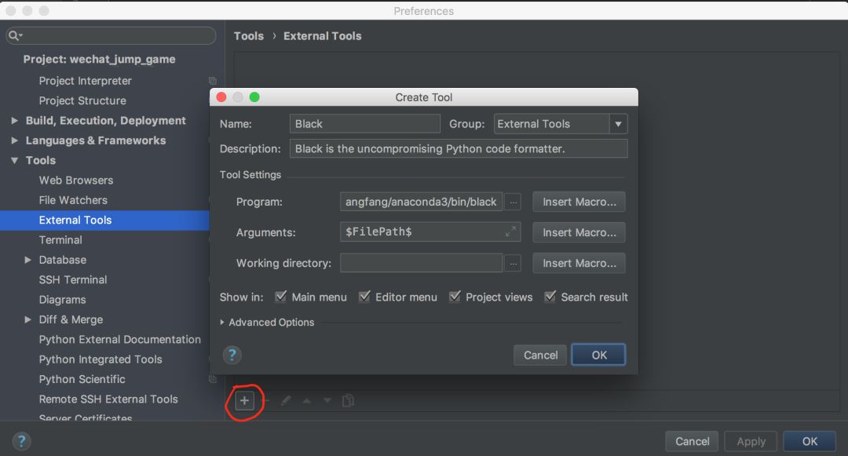This screenshot has height=456, width=848.
Task: Browse for Working directory button
Action: pos(513,264)
